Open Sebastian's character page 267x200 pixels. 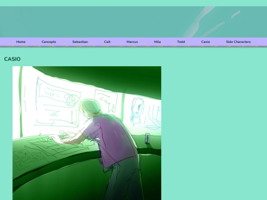click(80, 42)
